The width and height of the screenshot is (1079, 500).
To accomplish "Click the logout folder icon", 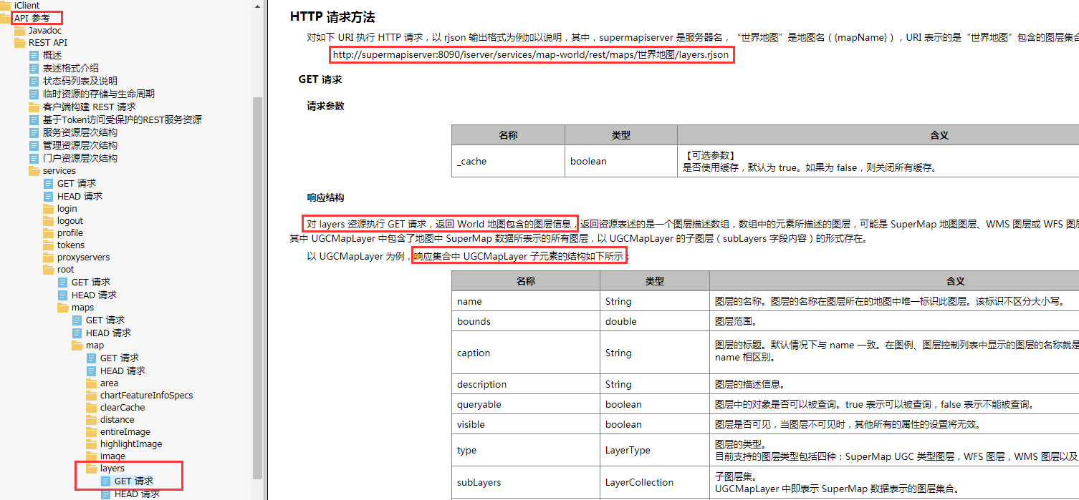I will tap(48, 221).
